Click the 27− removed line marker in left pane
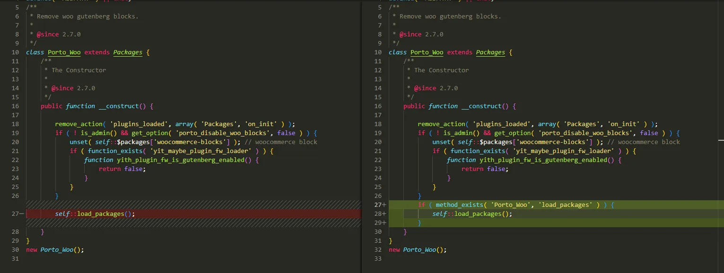Viewport: 724px width, 273px height. coord(18,214)
